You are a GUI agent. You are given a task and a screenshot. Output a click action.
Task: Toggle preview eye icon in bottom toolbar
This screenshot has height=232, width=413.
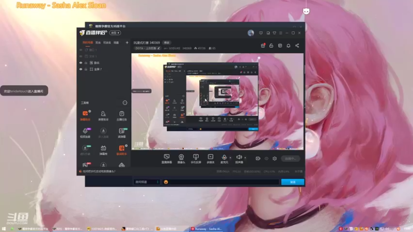point(266,159)
